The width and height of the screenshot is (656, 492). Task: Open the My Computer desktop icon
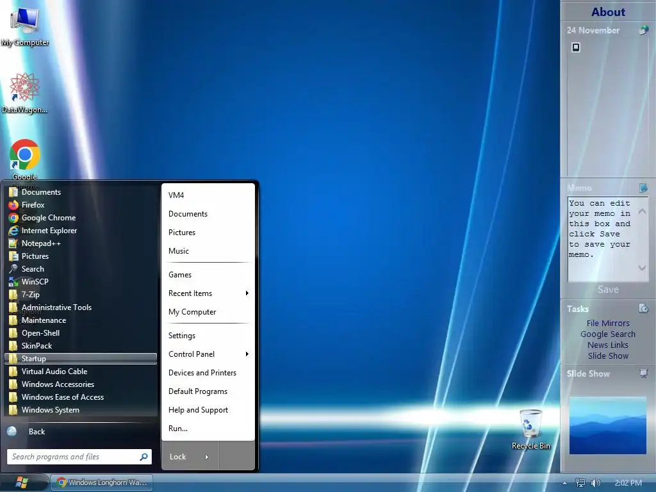[25, 26]
